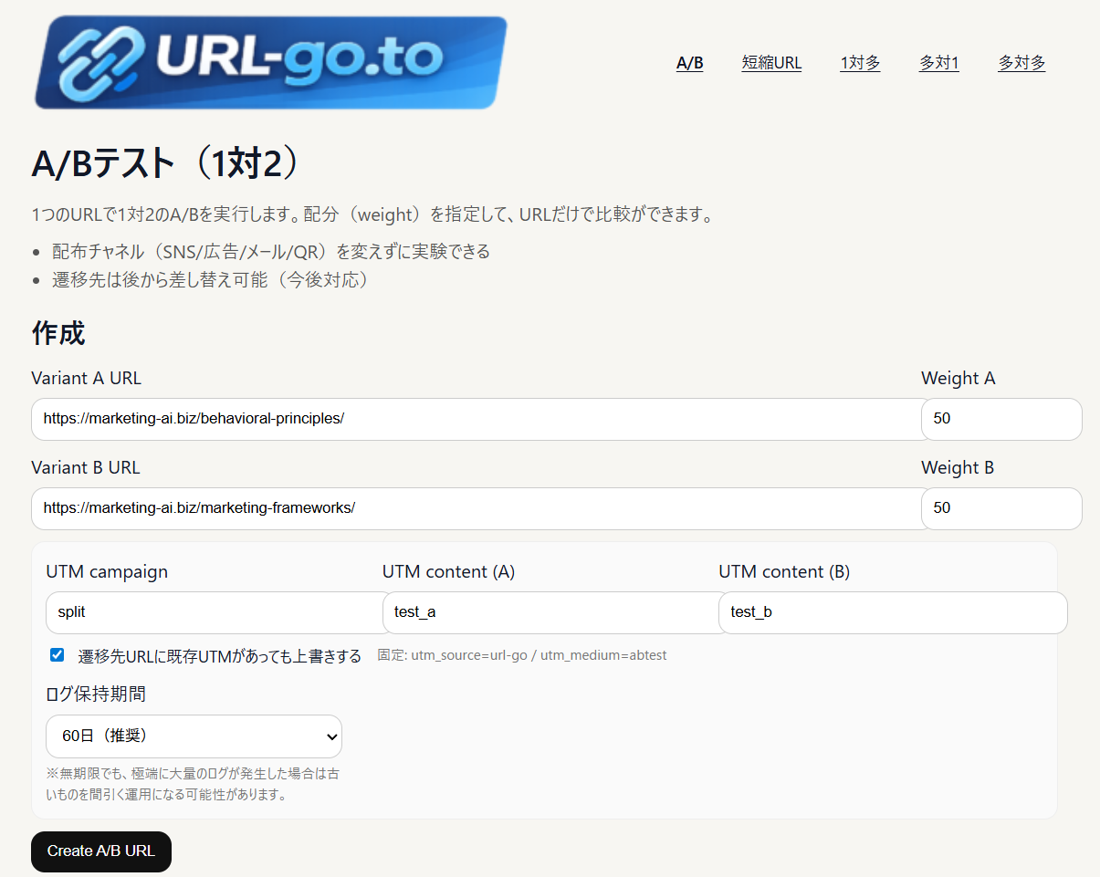
Task: Edit the UTM content (A) field
Action: click(550, 612)
